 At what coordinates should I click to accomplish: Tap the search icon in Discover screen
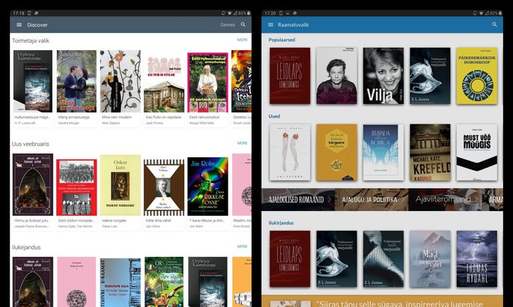point(243,25)
